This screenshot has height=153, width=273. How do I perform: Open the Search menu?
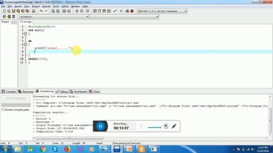[18, 6]
